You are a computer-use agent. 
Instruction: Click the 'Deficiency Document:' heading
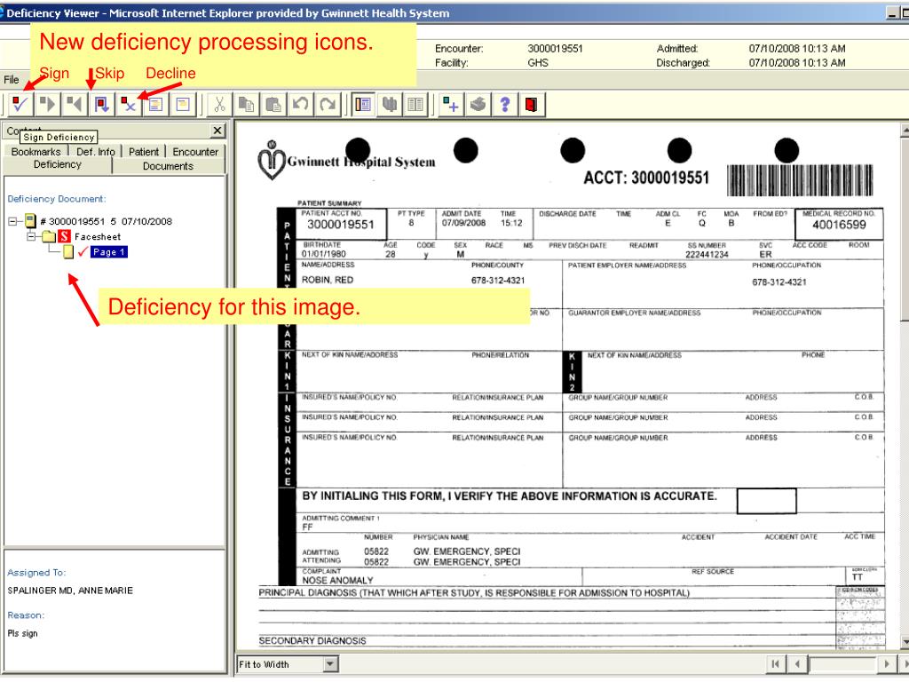[x=57, y=199]
